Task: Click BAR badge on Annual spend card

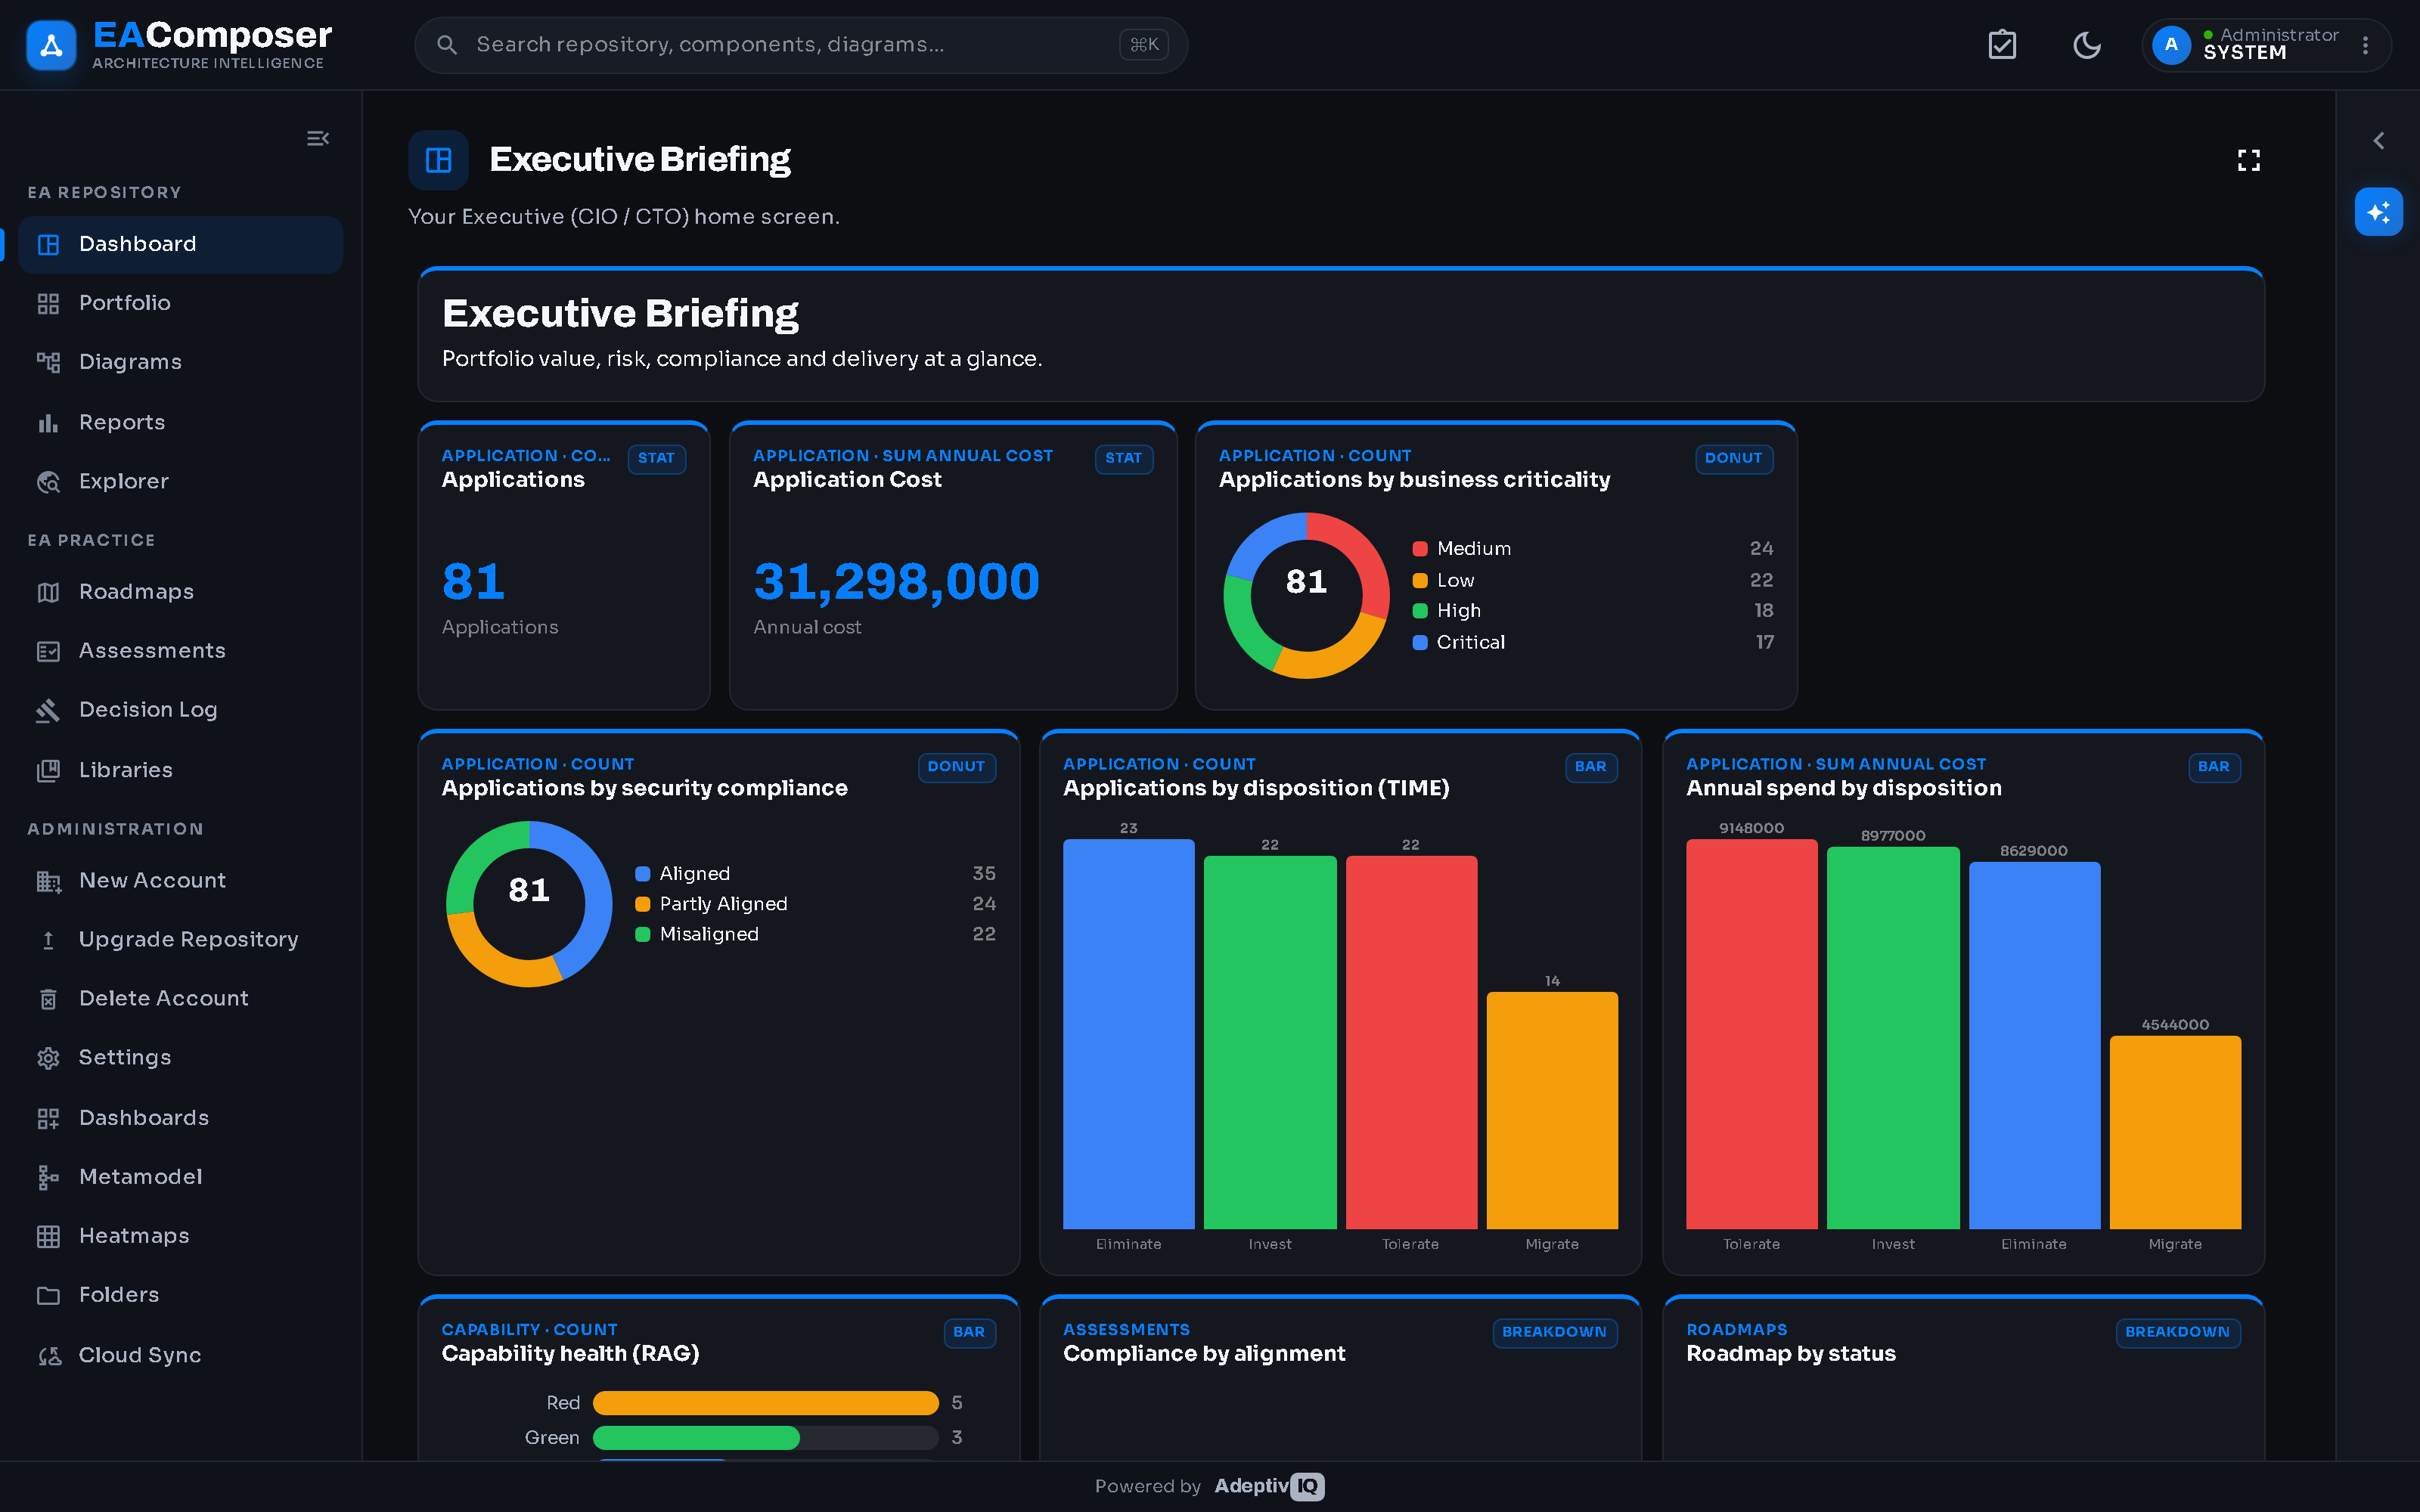Action: (x=2213, y=767)
